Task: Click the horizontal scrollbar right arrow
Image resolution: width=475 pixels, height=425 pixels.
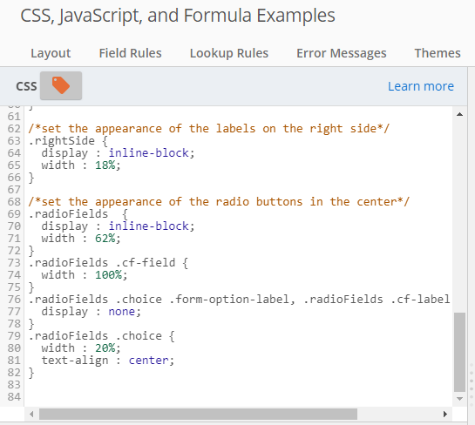Action: coord(445,414)
